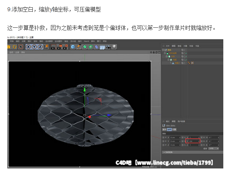
Task: Select the Null object icon in Object Manager
Action: click(165, 50)
